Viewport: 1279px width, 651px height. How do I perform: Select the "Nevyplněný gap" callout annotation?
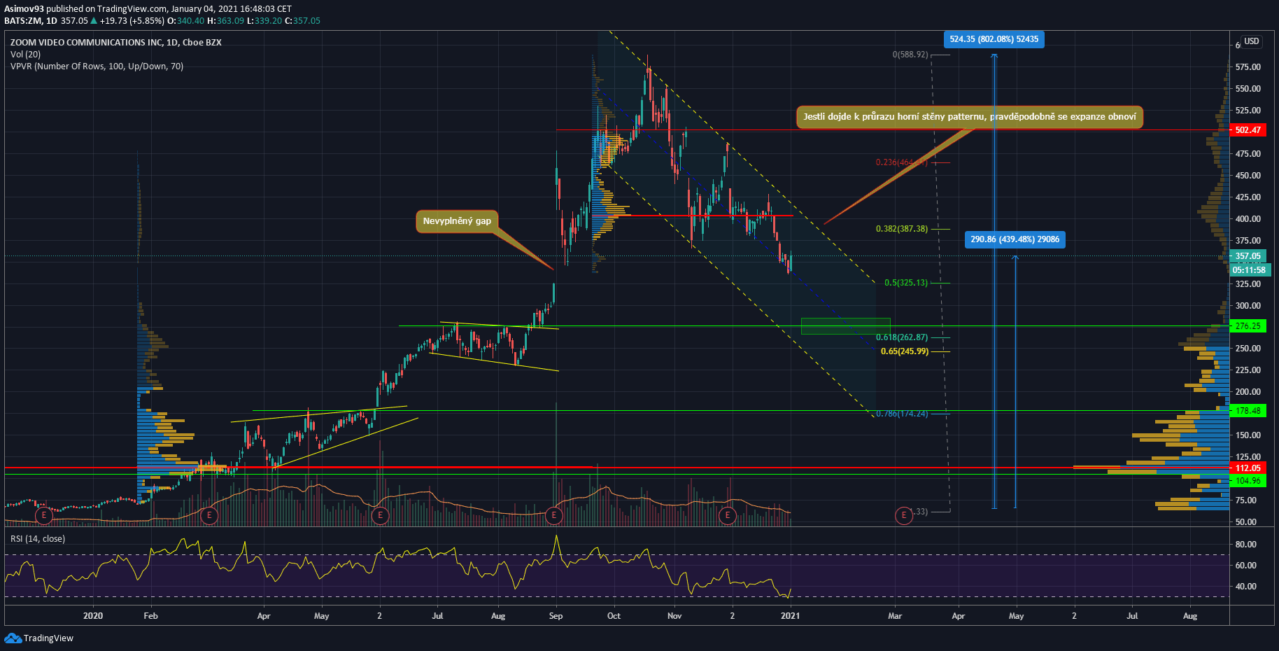[x=457, y=221]
